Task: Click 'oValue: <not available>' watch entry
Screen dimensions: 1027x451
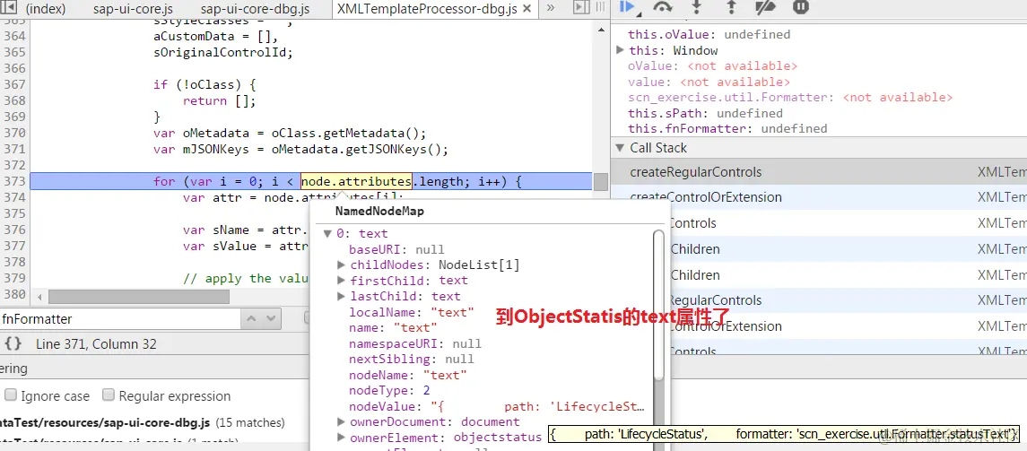Action: pos(712,66)
